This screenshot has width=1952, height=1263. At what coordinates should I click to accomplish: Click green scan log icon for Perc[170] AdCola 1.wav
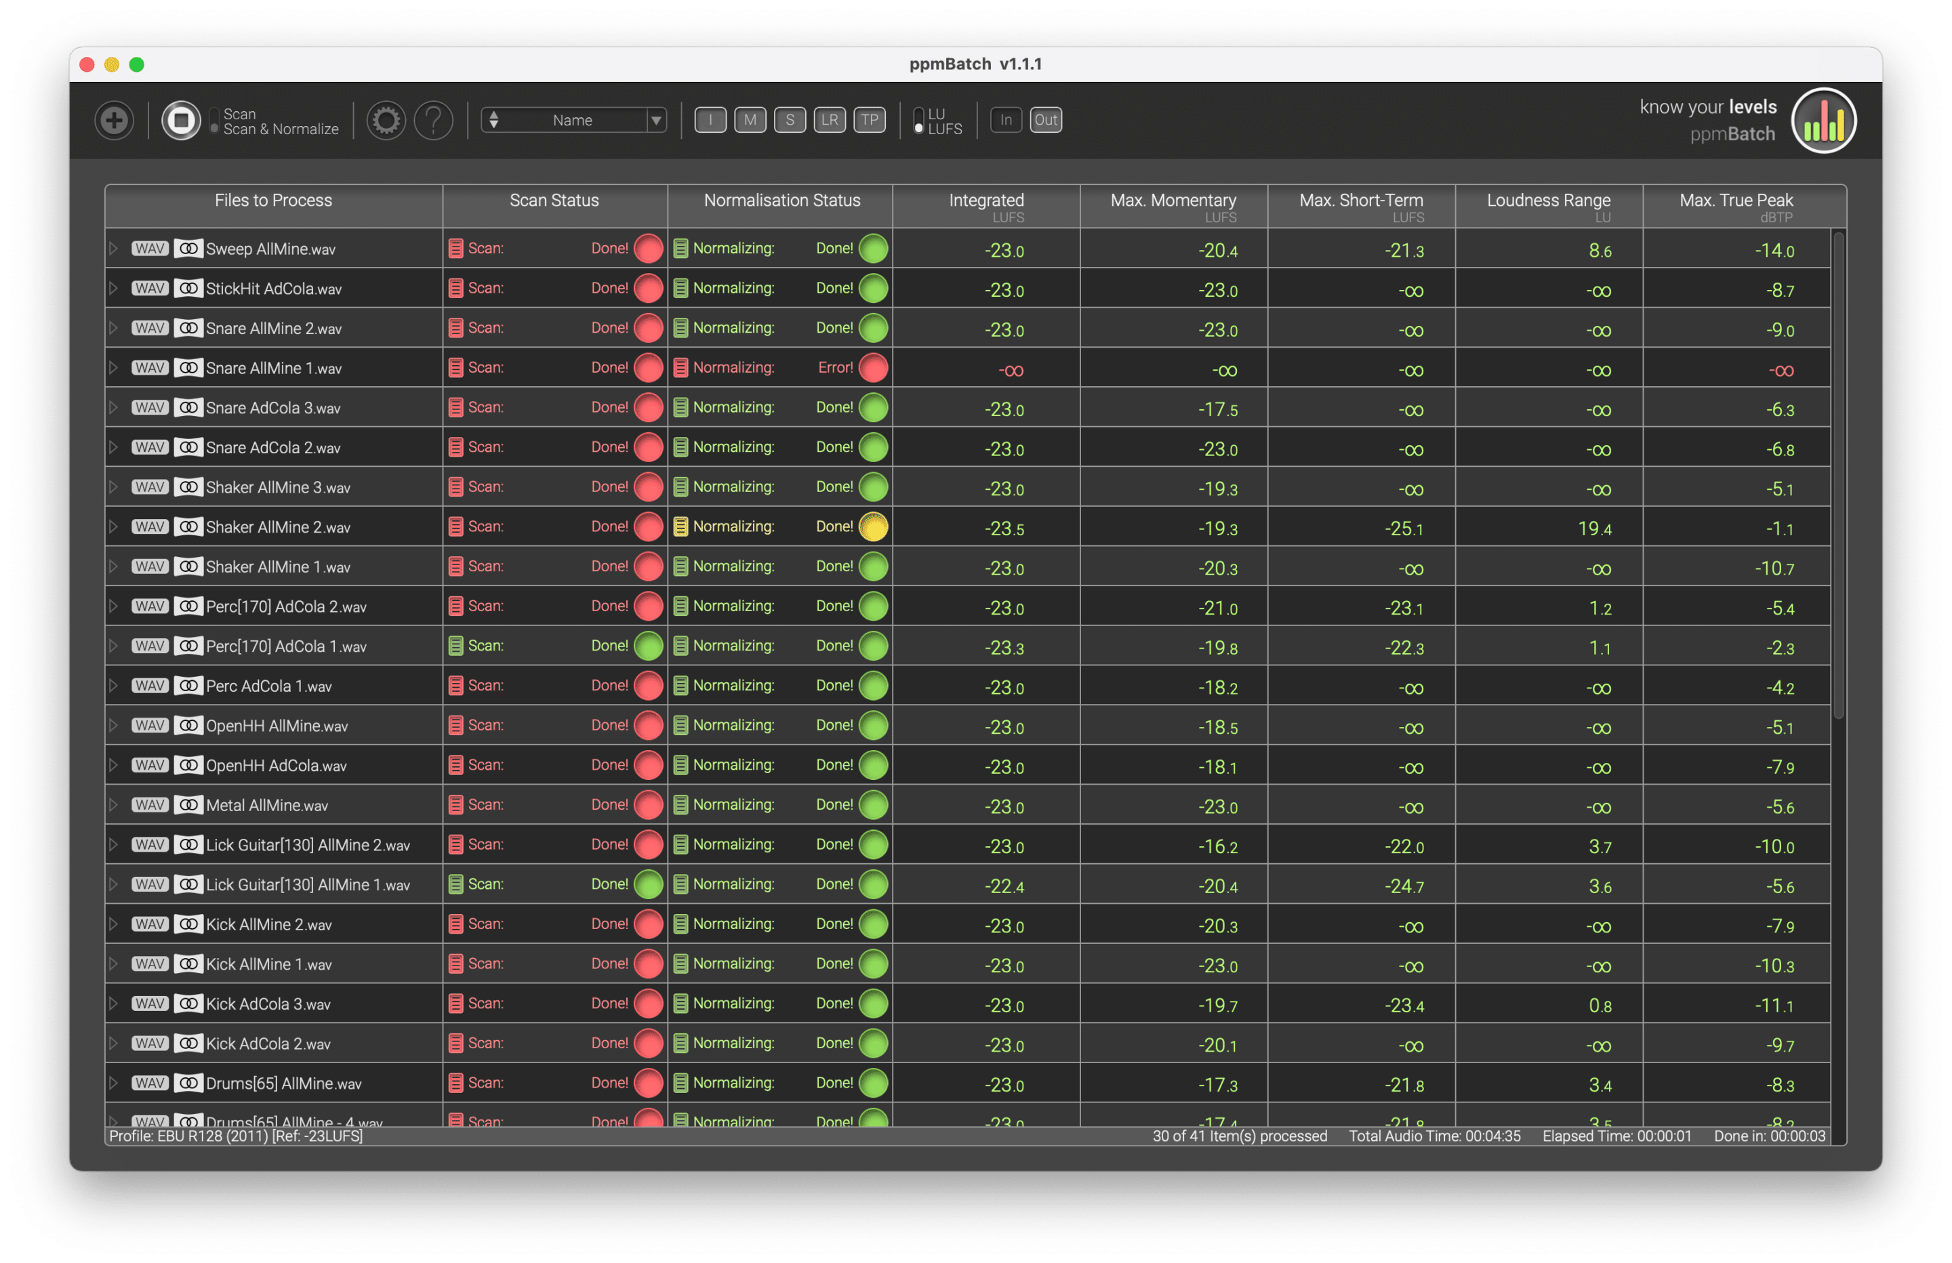pos(456,646)
